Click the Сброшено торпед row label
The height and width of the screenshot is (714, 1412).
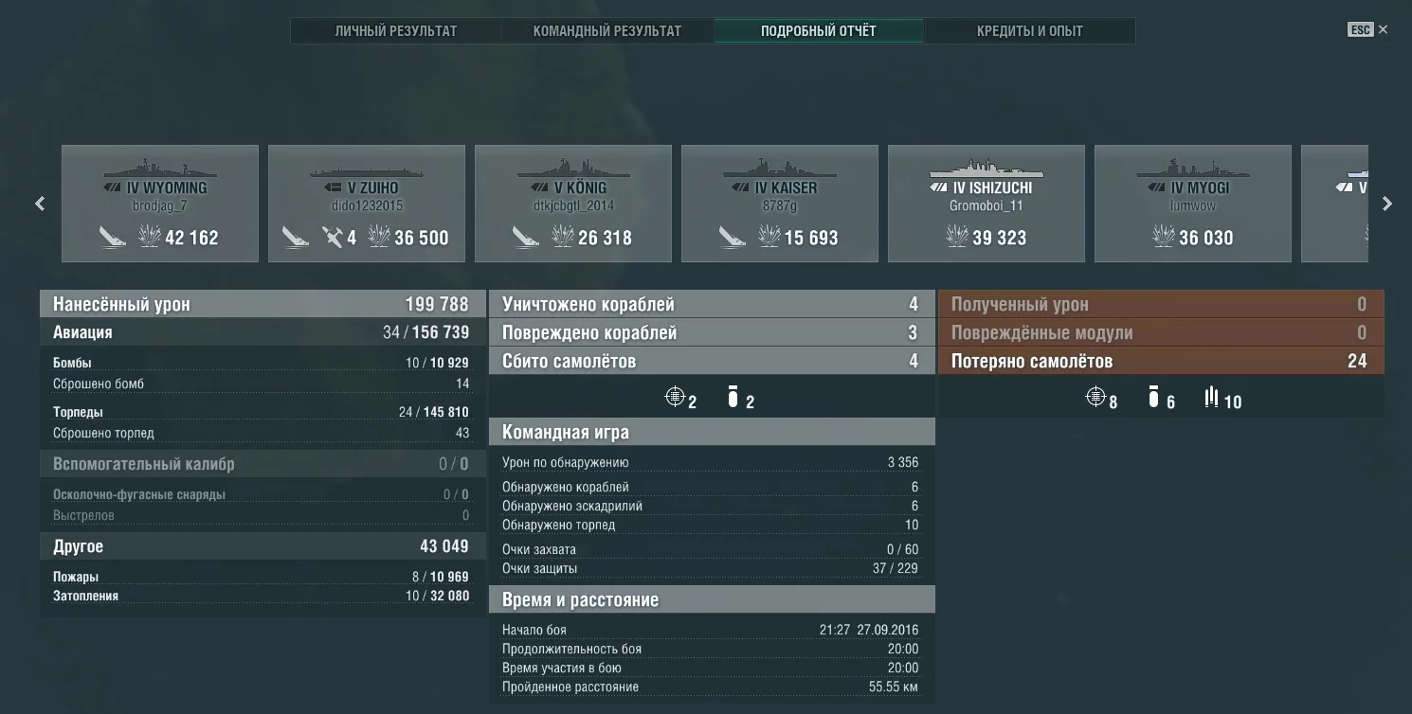tap(103, 434)
